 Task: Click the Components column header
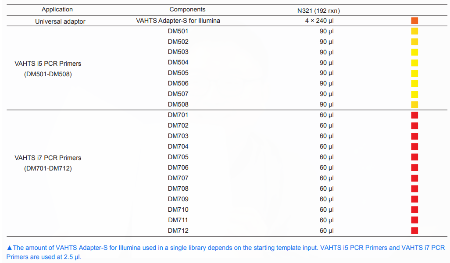[x=187, y=9]
